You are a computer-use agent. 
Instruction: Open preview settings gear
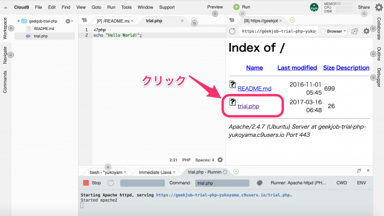point(367,31)
